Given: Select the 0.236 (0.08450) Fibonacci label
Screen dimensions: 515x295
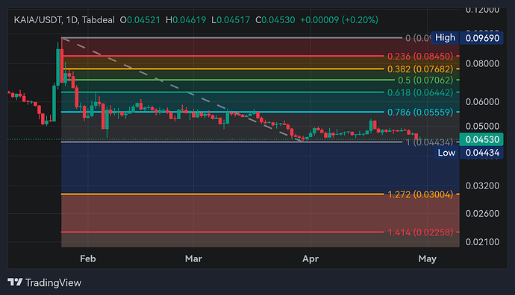Looking at the screenshot, I should [x=420, y=57].
